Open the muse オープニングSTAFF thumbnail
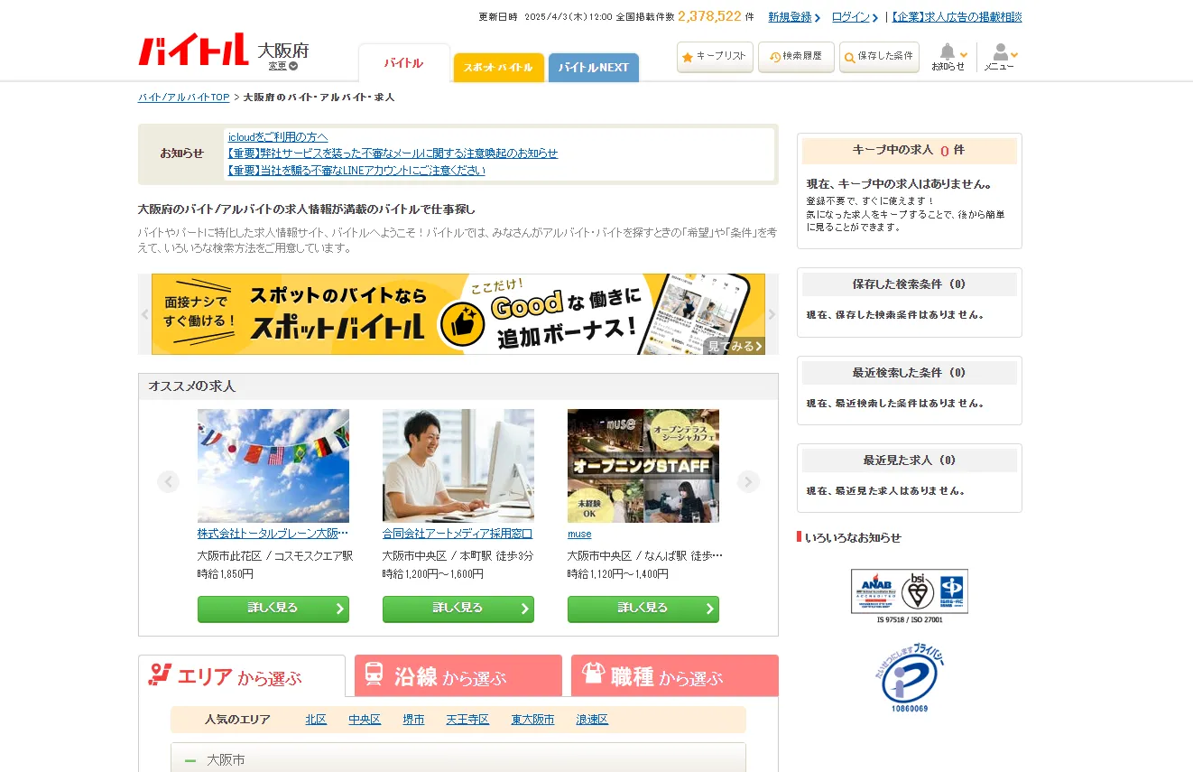 coord(643,466)
